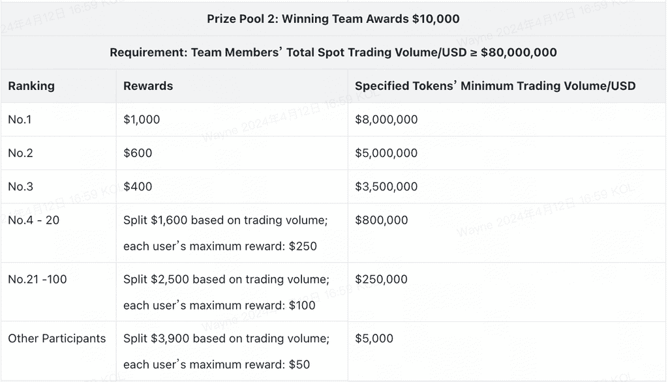Select the Ranking column header
Image resolution: width=668 pixels, height=382 pixels.
pos(31,86)
